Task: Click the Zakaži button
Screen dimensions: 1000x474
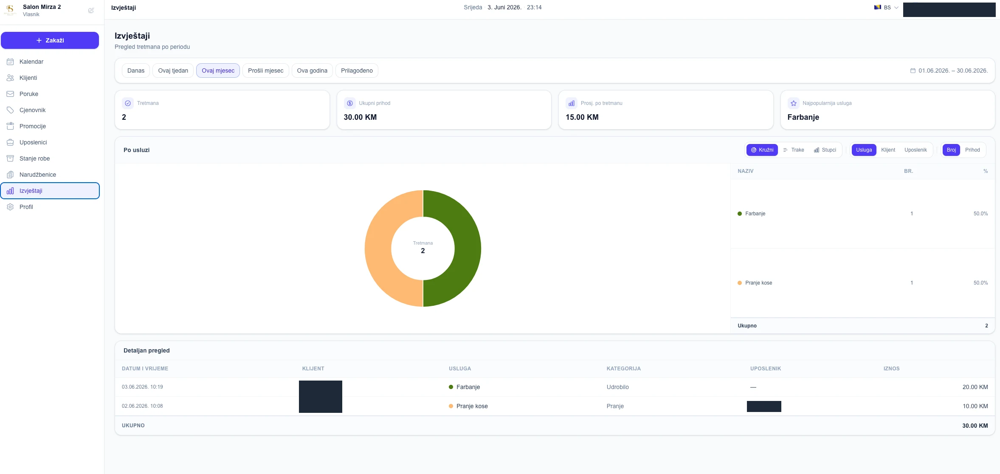Action: [50, 40]
